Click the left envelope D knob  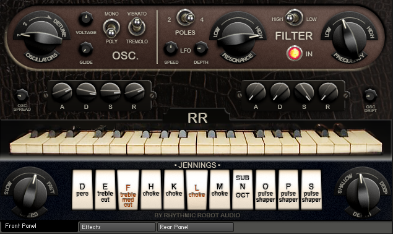pyautogui.click(x=86, y=92)
